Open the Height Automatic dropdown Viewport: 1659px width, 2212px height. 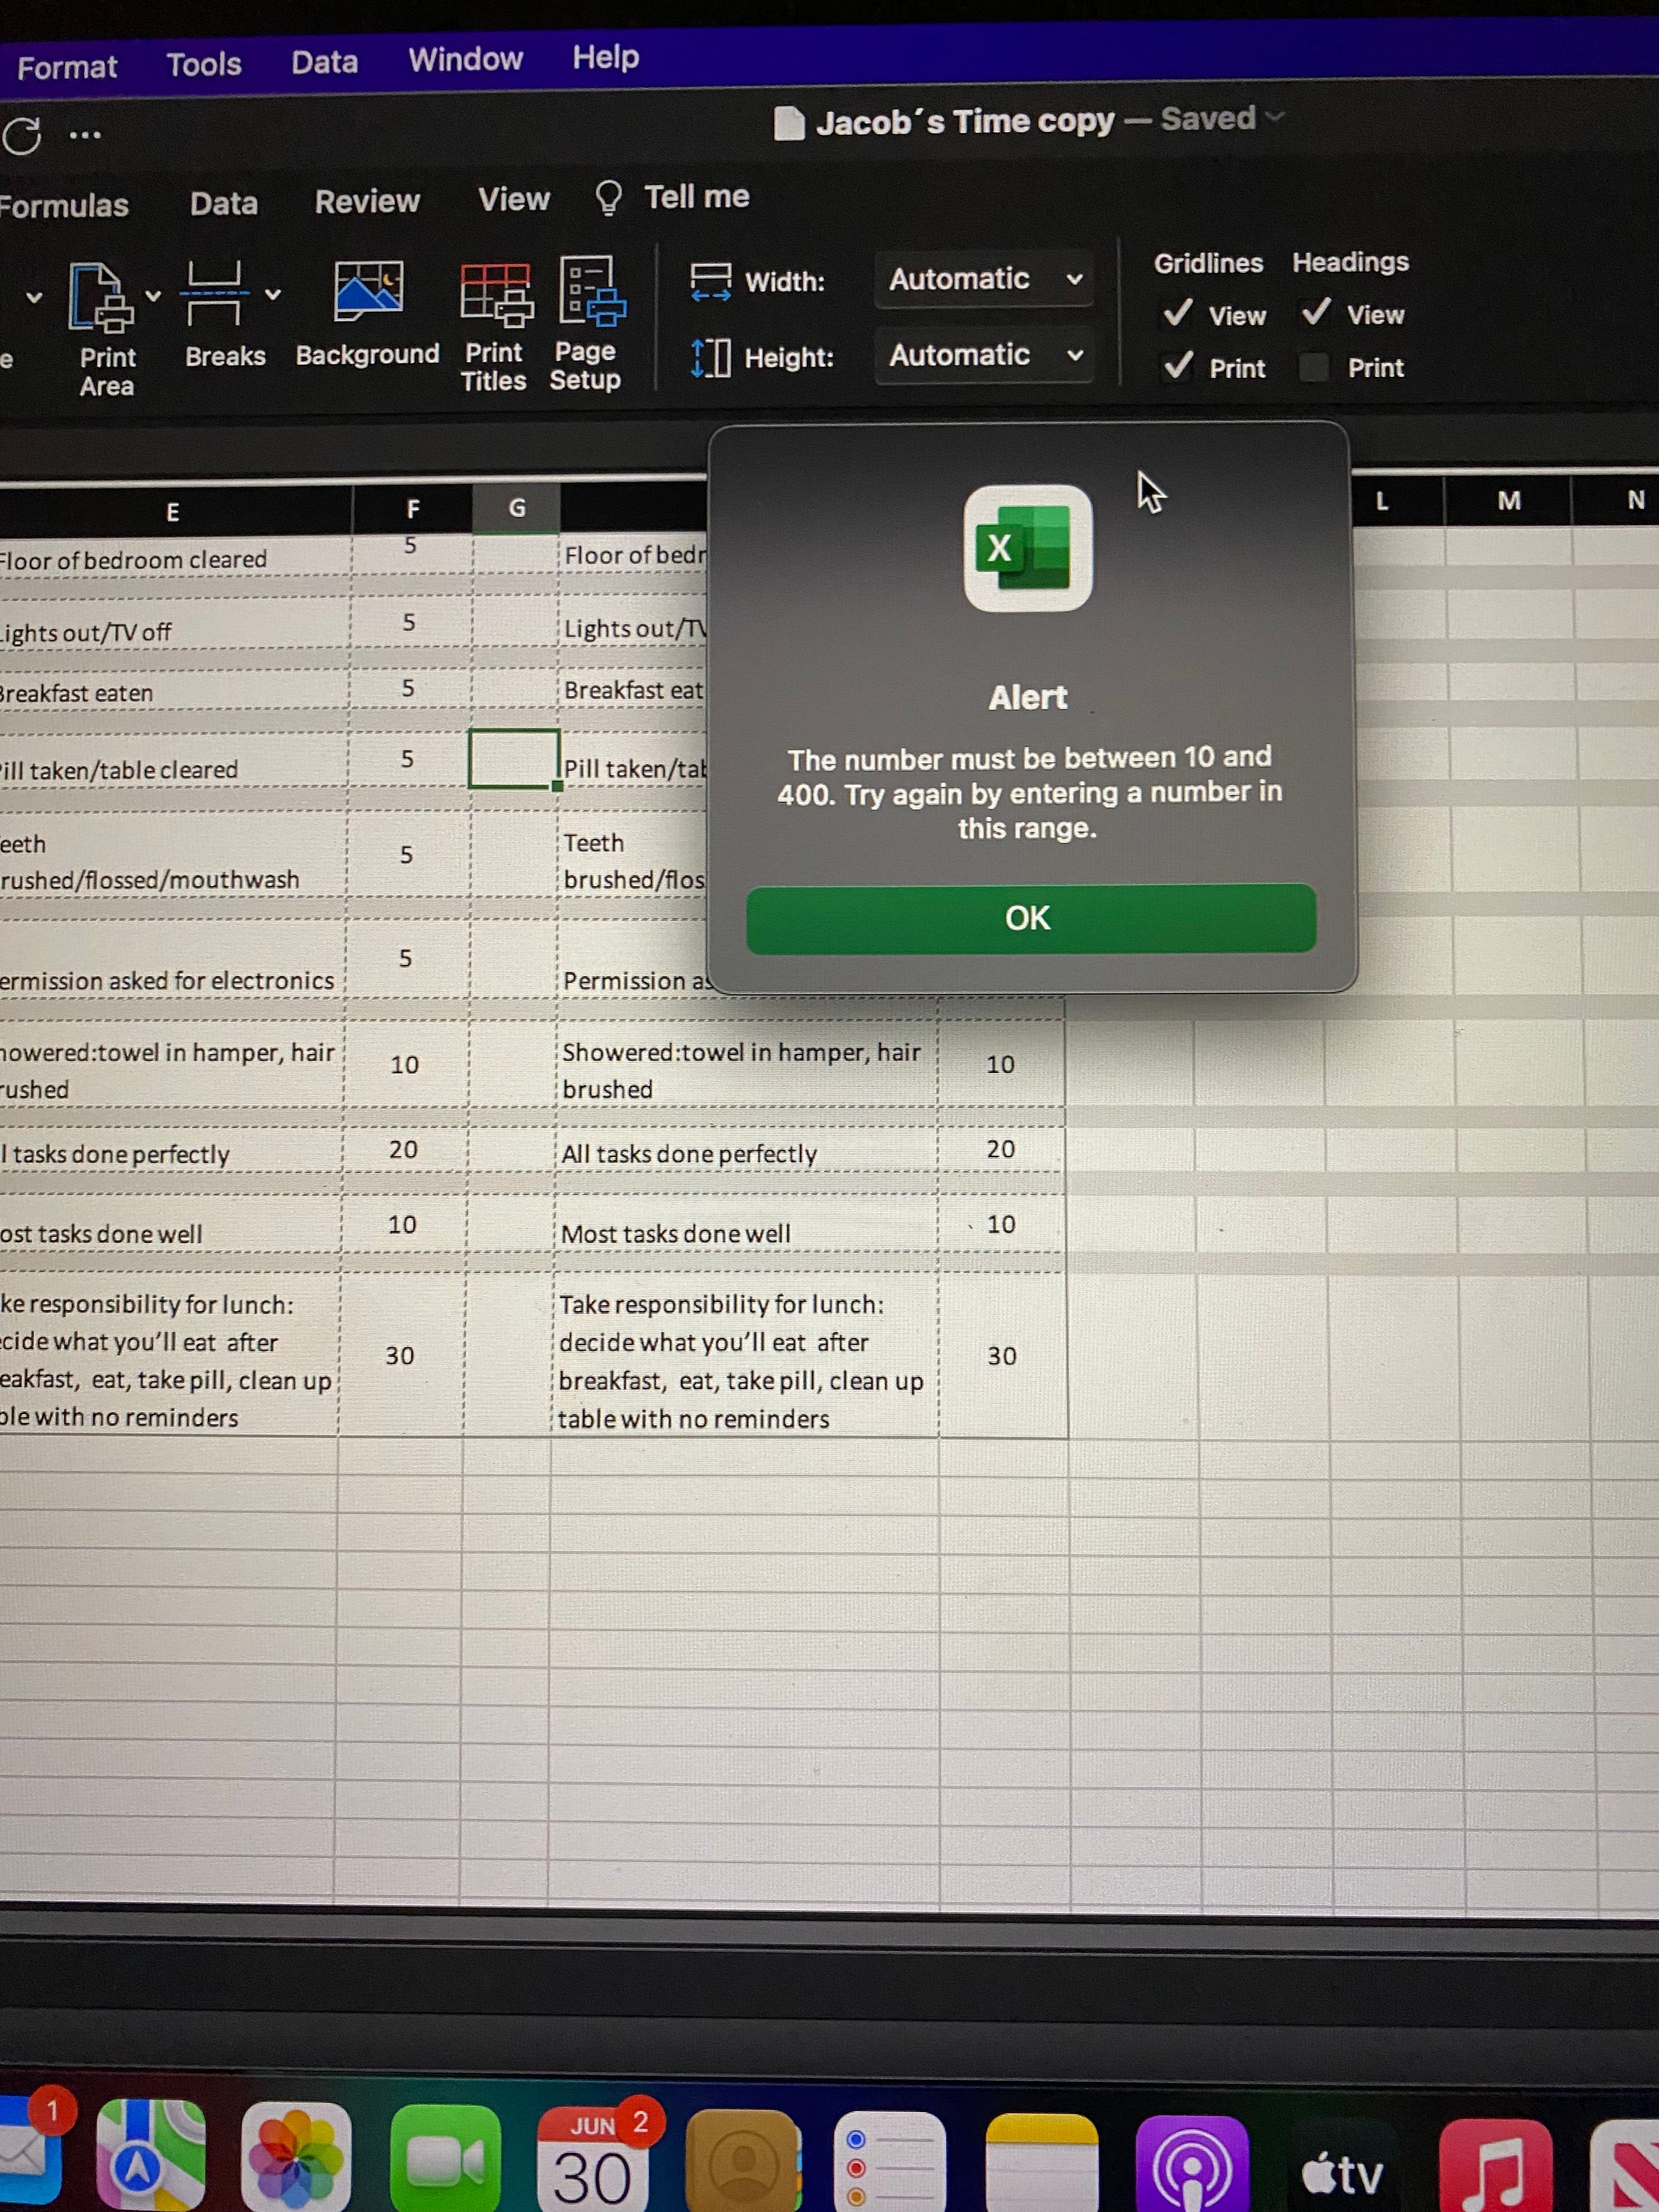[983, 355]
